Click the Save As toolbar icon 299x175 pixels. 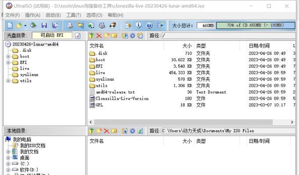tap(55, 25)
